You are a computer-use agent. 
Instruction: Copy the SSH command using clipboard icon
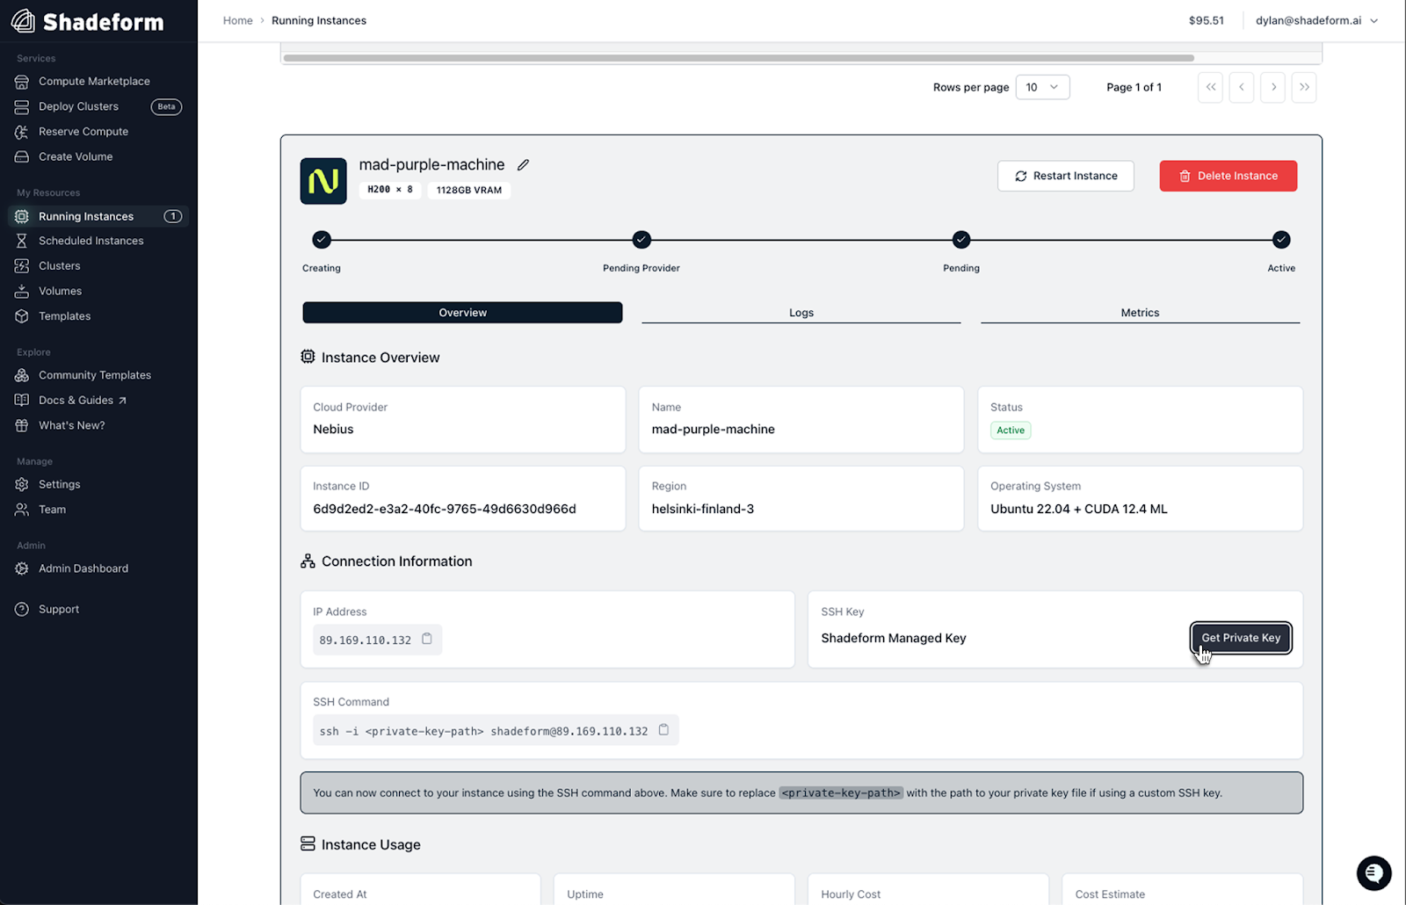[x=664, y=730]
